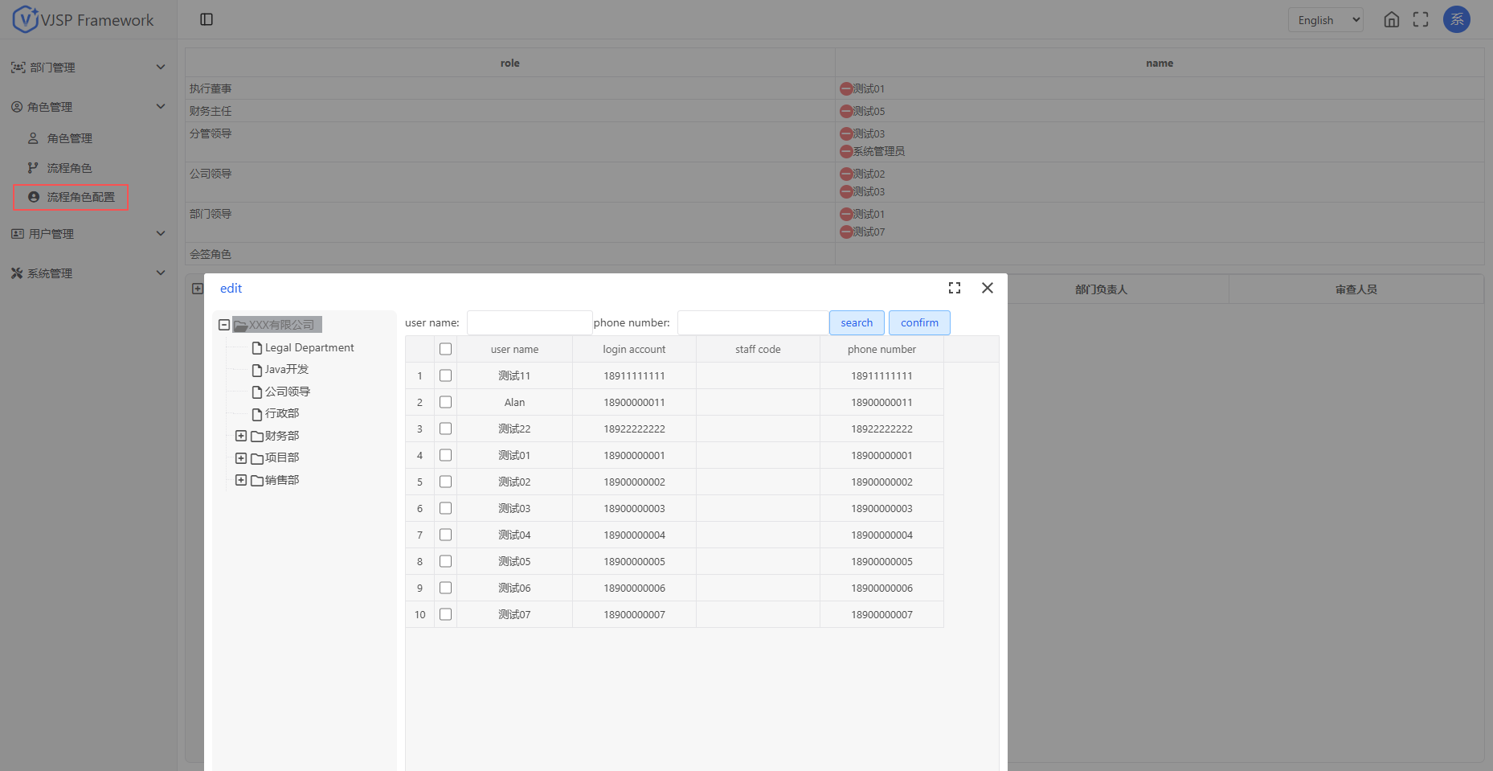This screenshot has height=771, width=1493.
Task: Remove 测试05 from 财务主任 role
Action: tap(845, 112)
